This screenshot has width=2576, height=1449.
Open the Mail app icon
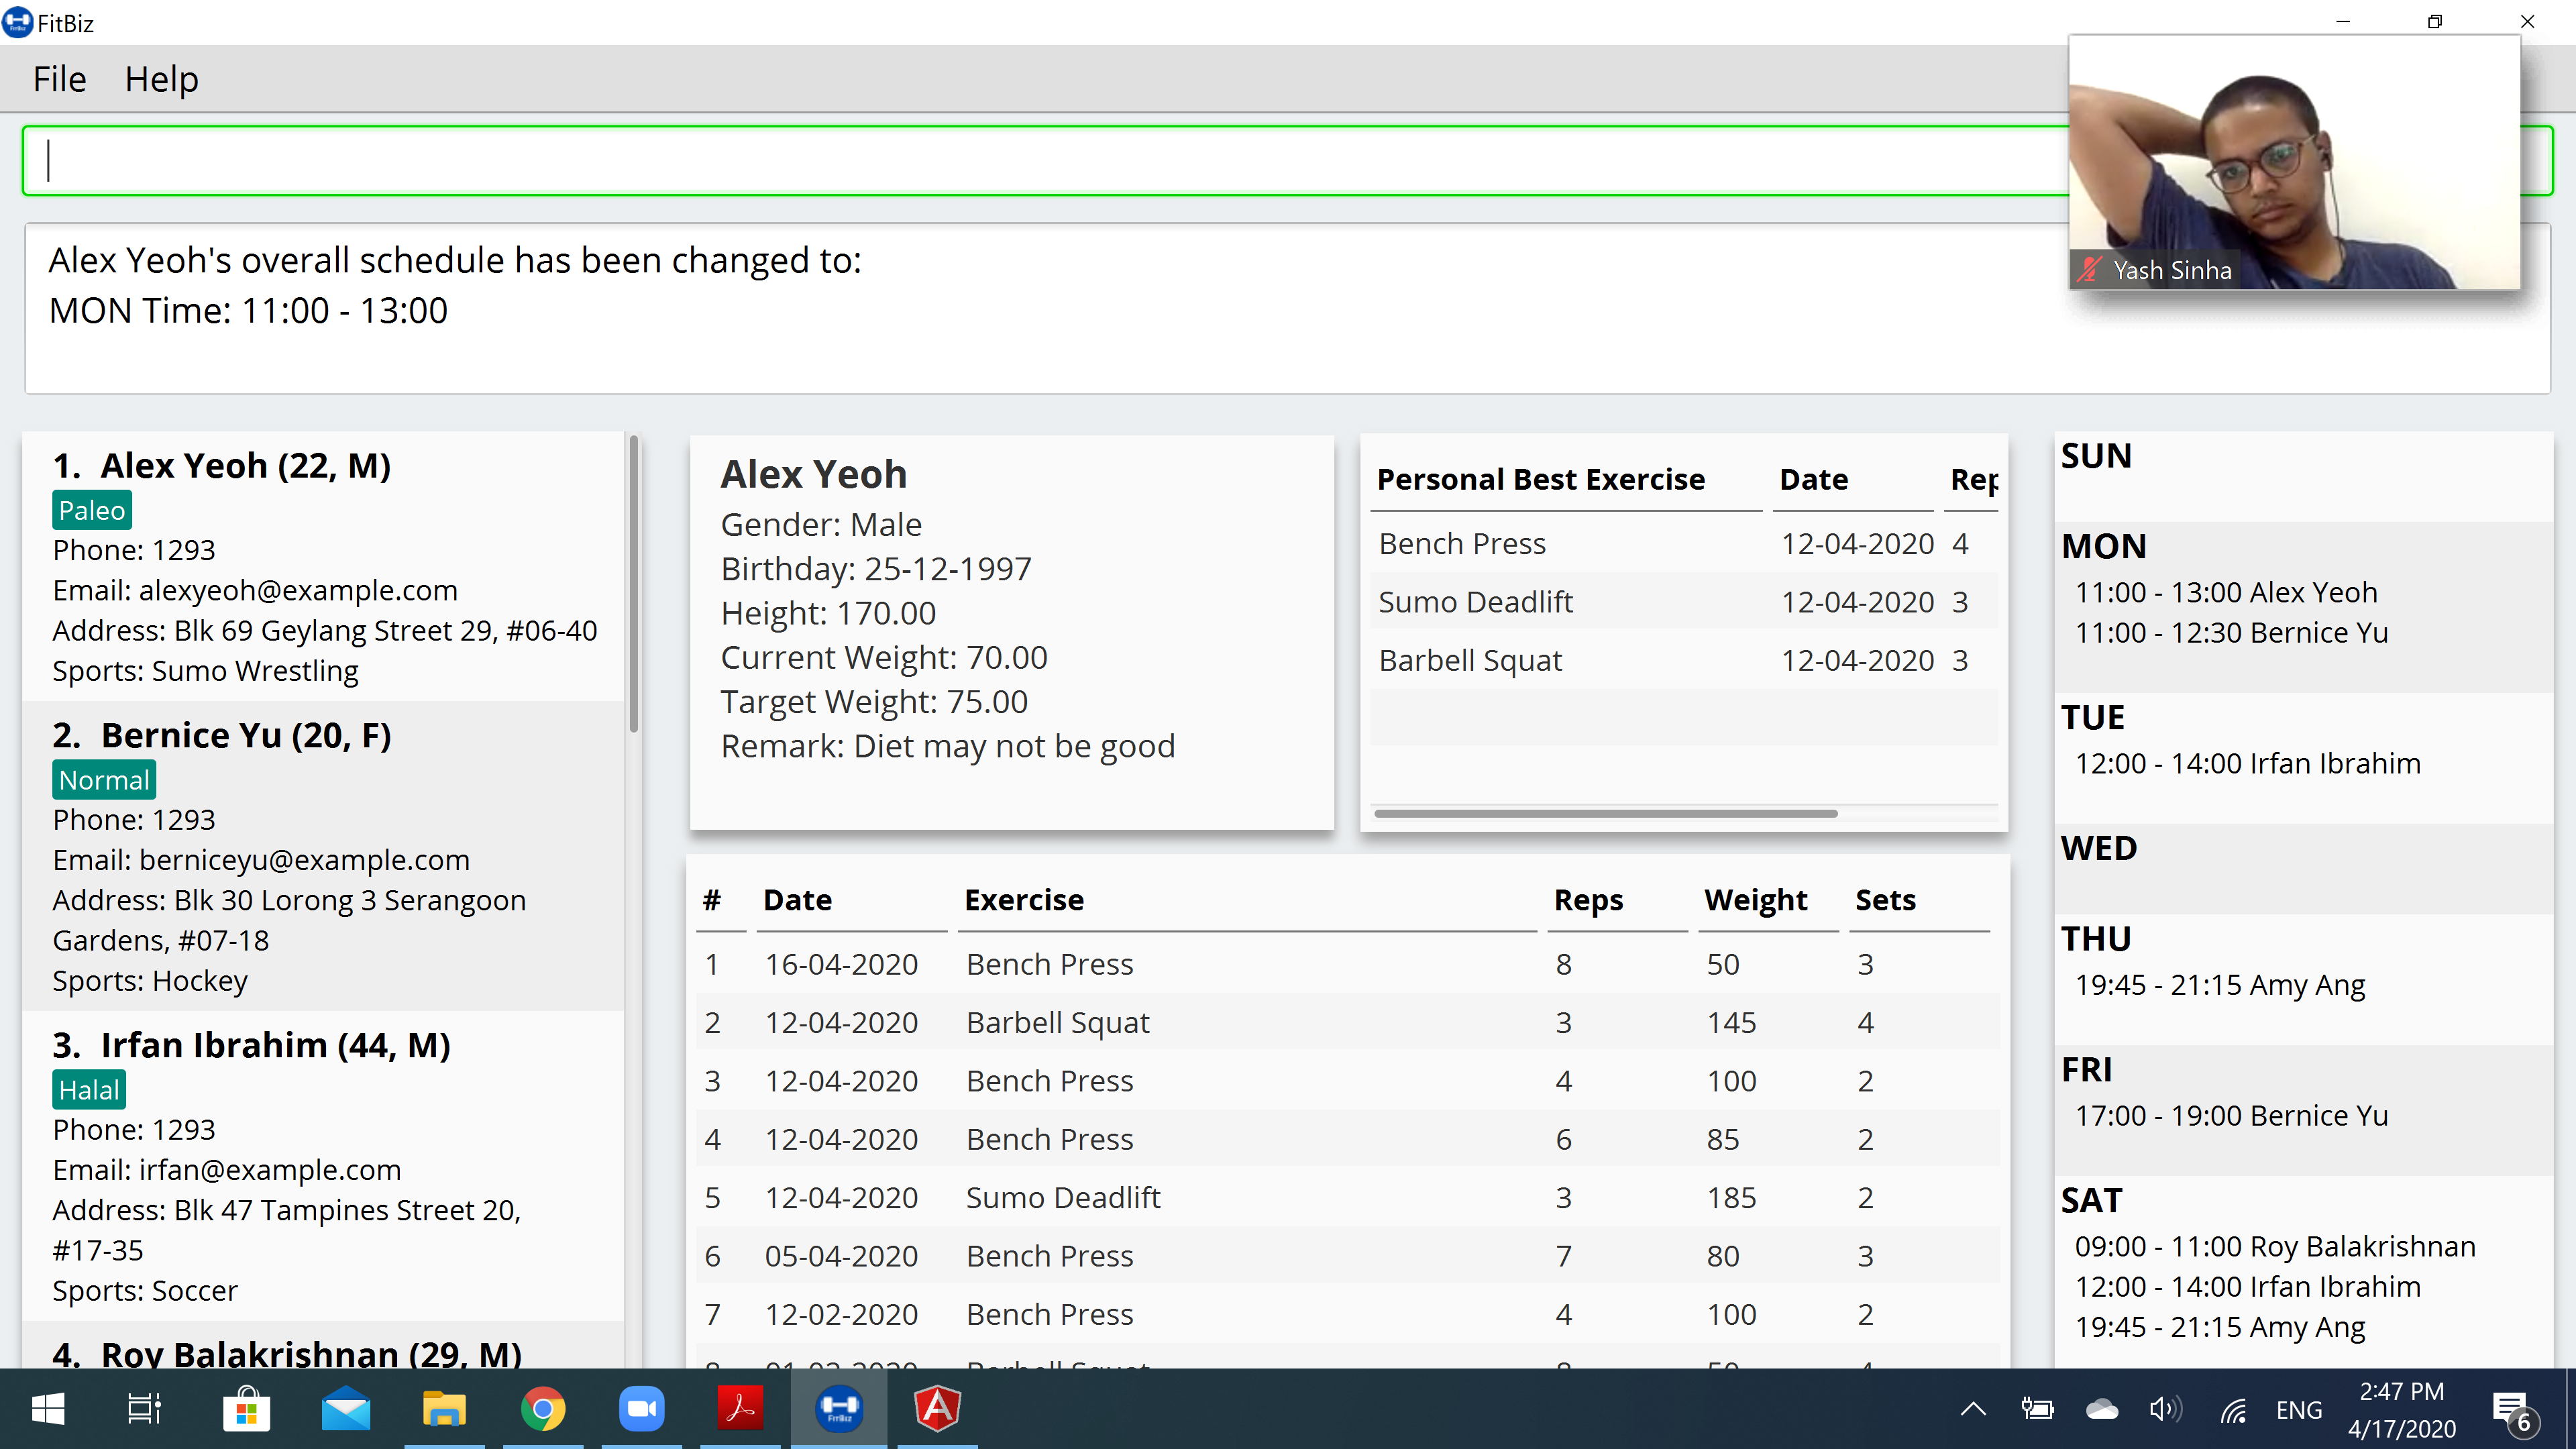(346, 1409)
